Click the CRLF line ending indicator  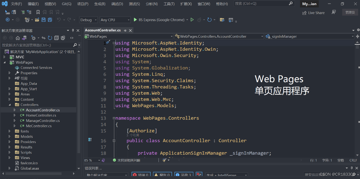(353, 160)
